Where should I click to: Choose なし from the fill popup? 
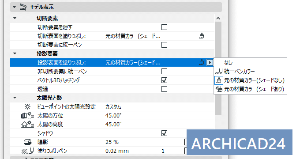pos(250,62)
